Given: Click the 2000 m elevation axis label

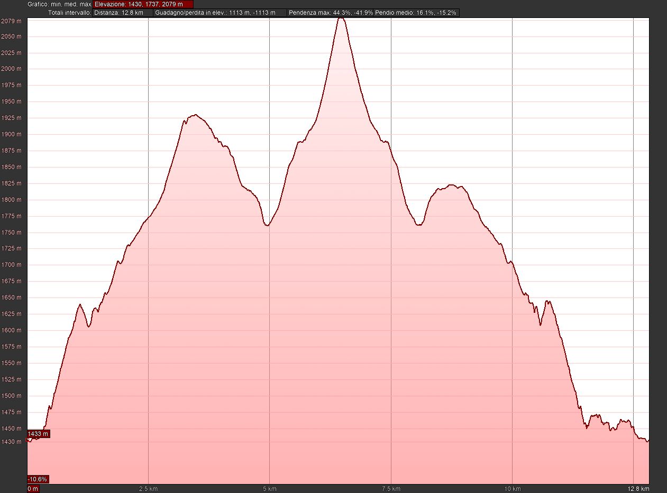Looking at the screenshot, I should (11, 69).
